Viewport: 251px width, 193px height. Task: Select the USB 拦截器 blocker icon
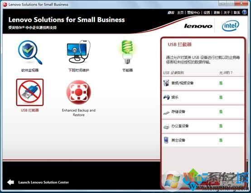tap(30, 92)
